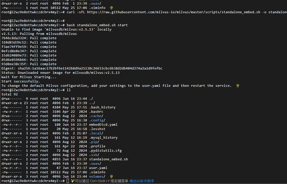The width and height of the screenshot is (287, 184).
Task: Click file size 180 of embedEtcd.yaml
Action: (58, 125)
